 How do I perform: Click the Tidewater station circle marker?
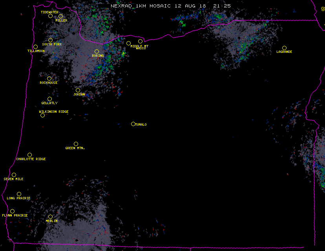tap(50, 16)
